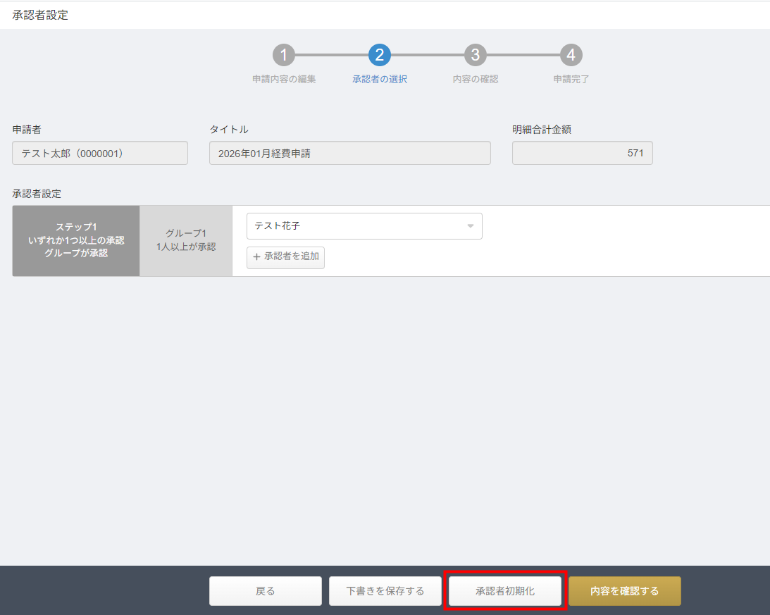Click the step 1 circle icon
Viewport: 770px width, 615px height.
click(284, 55)
